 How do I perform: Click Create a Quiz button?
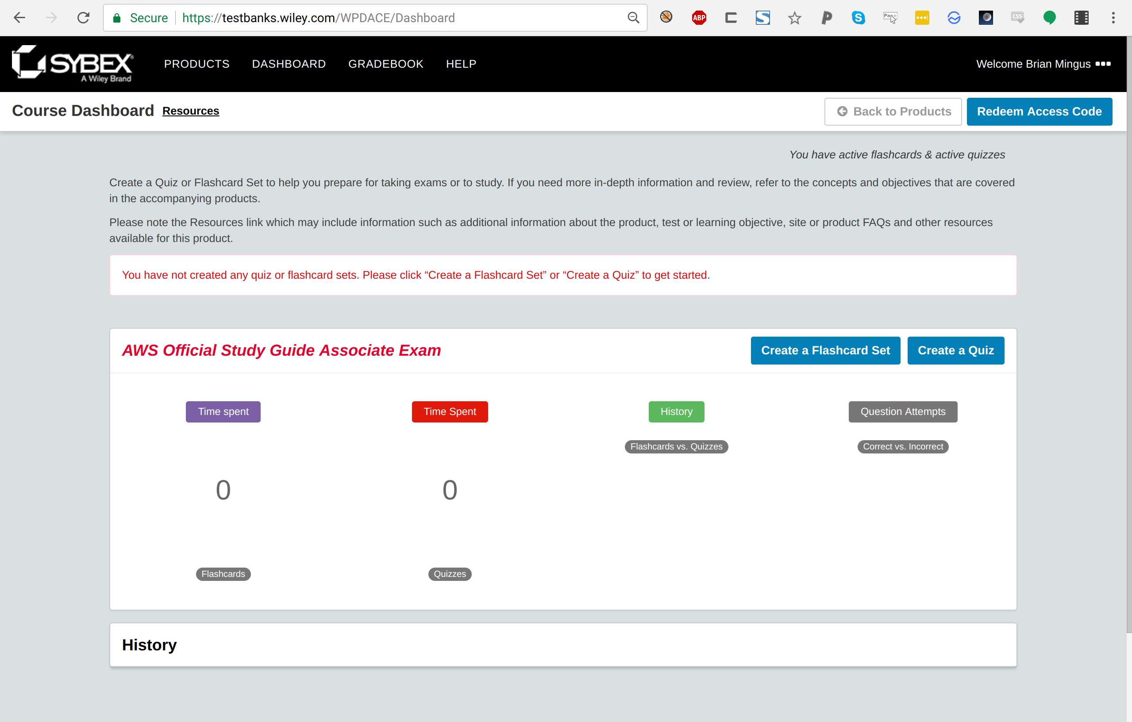(x=955, y=350)
